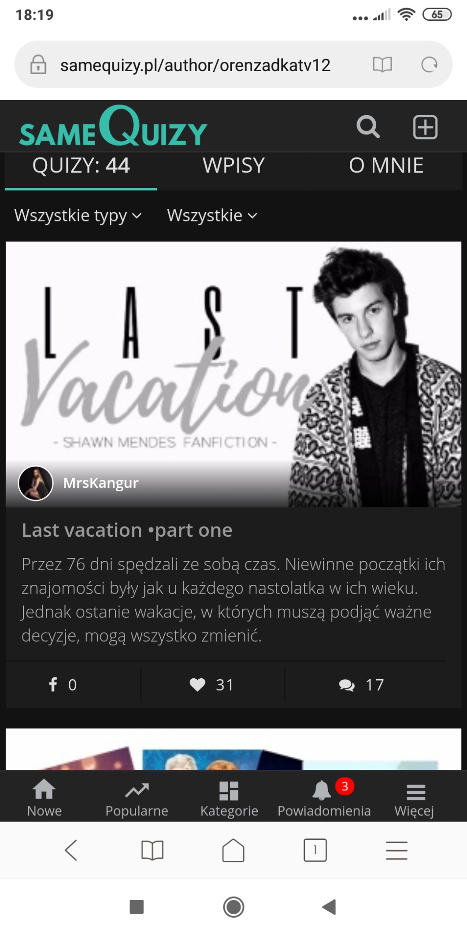Expand the Wszystkie typy dropdown
The width and height of the screenshot is (467, 935).
[78, 216]
